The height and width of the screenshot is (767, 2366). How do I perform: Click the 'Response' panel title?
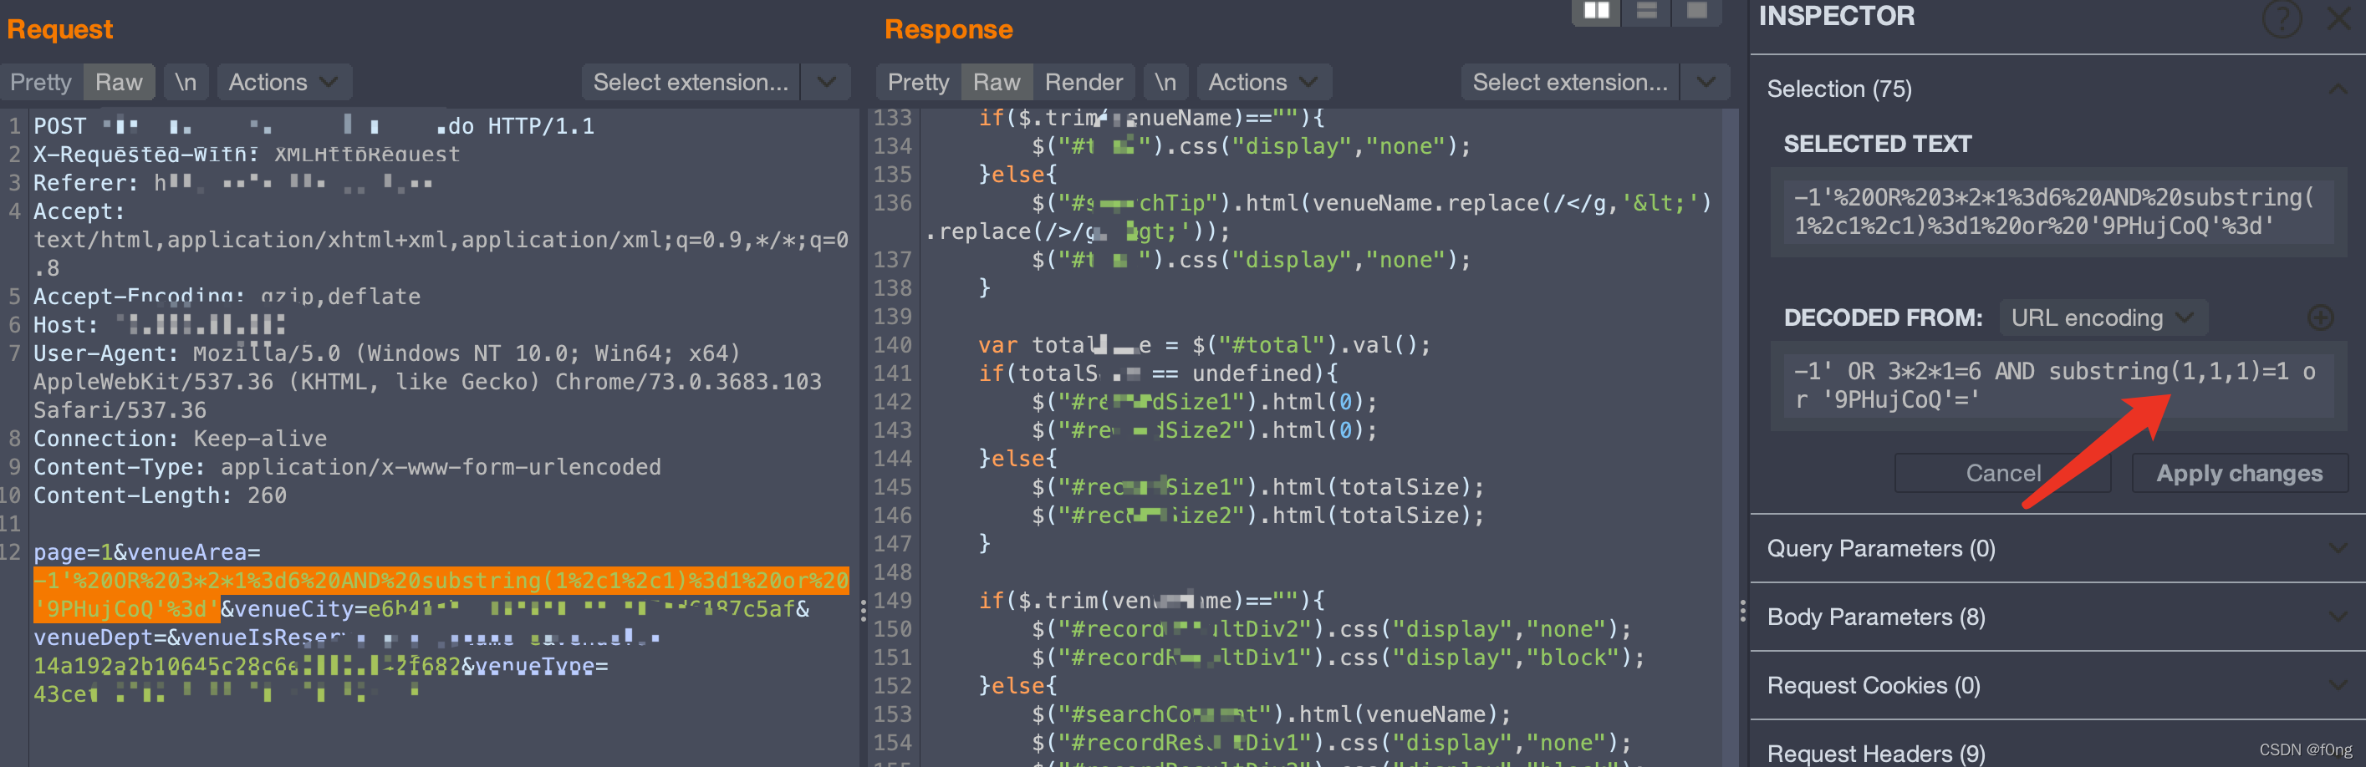pyautogui.click(x=949, y=29)
